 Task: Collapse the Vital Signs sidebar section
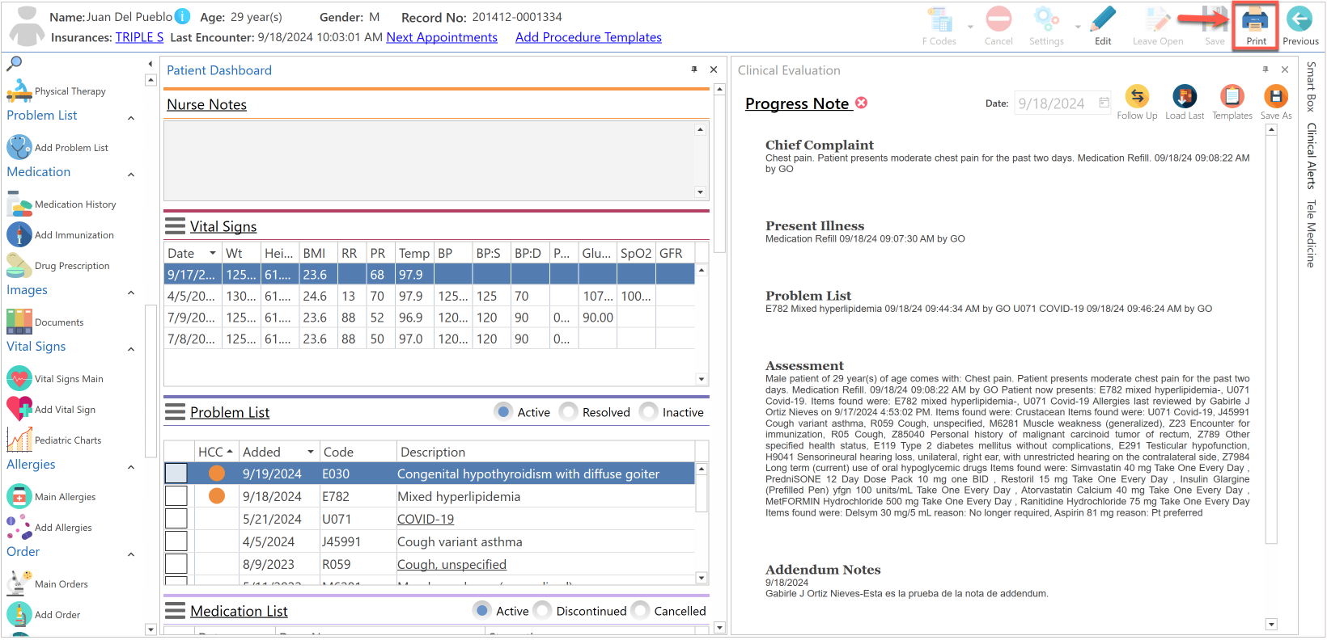pos(131,349)
